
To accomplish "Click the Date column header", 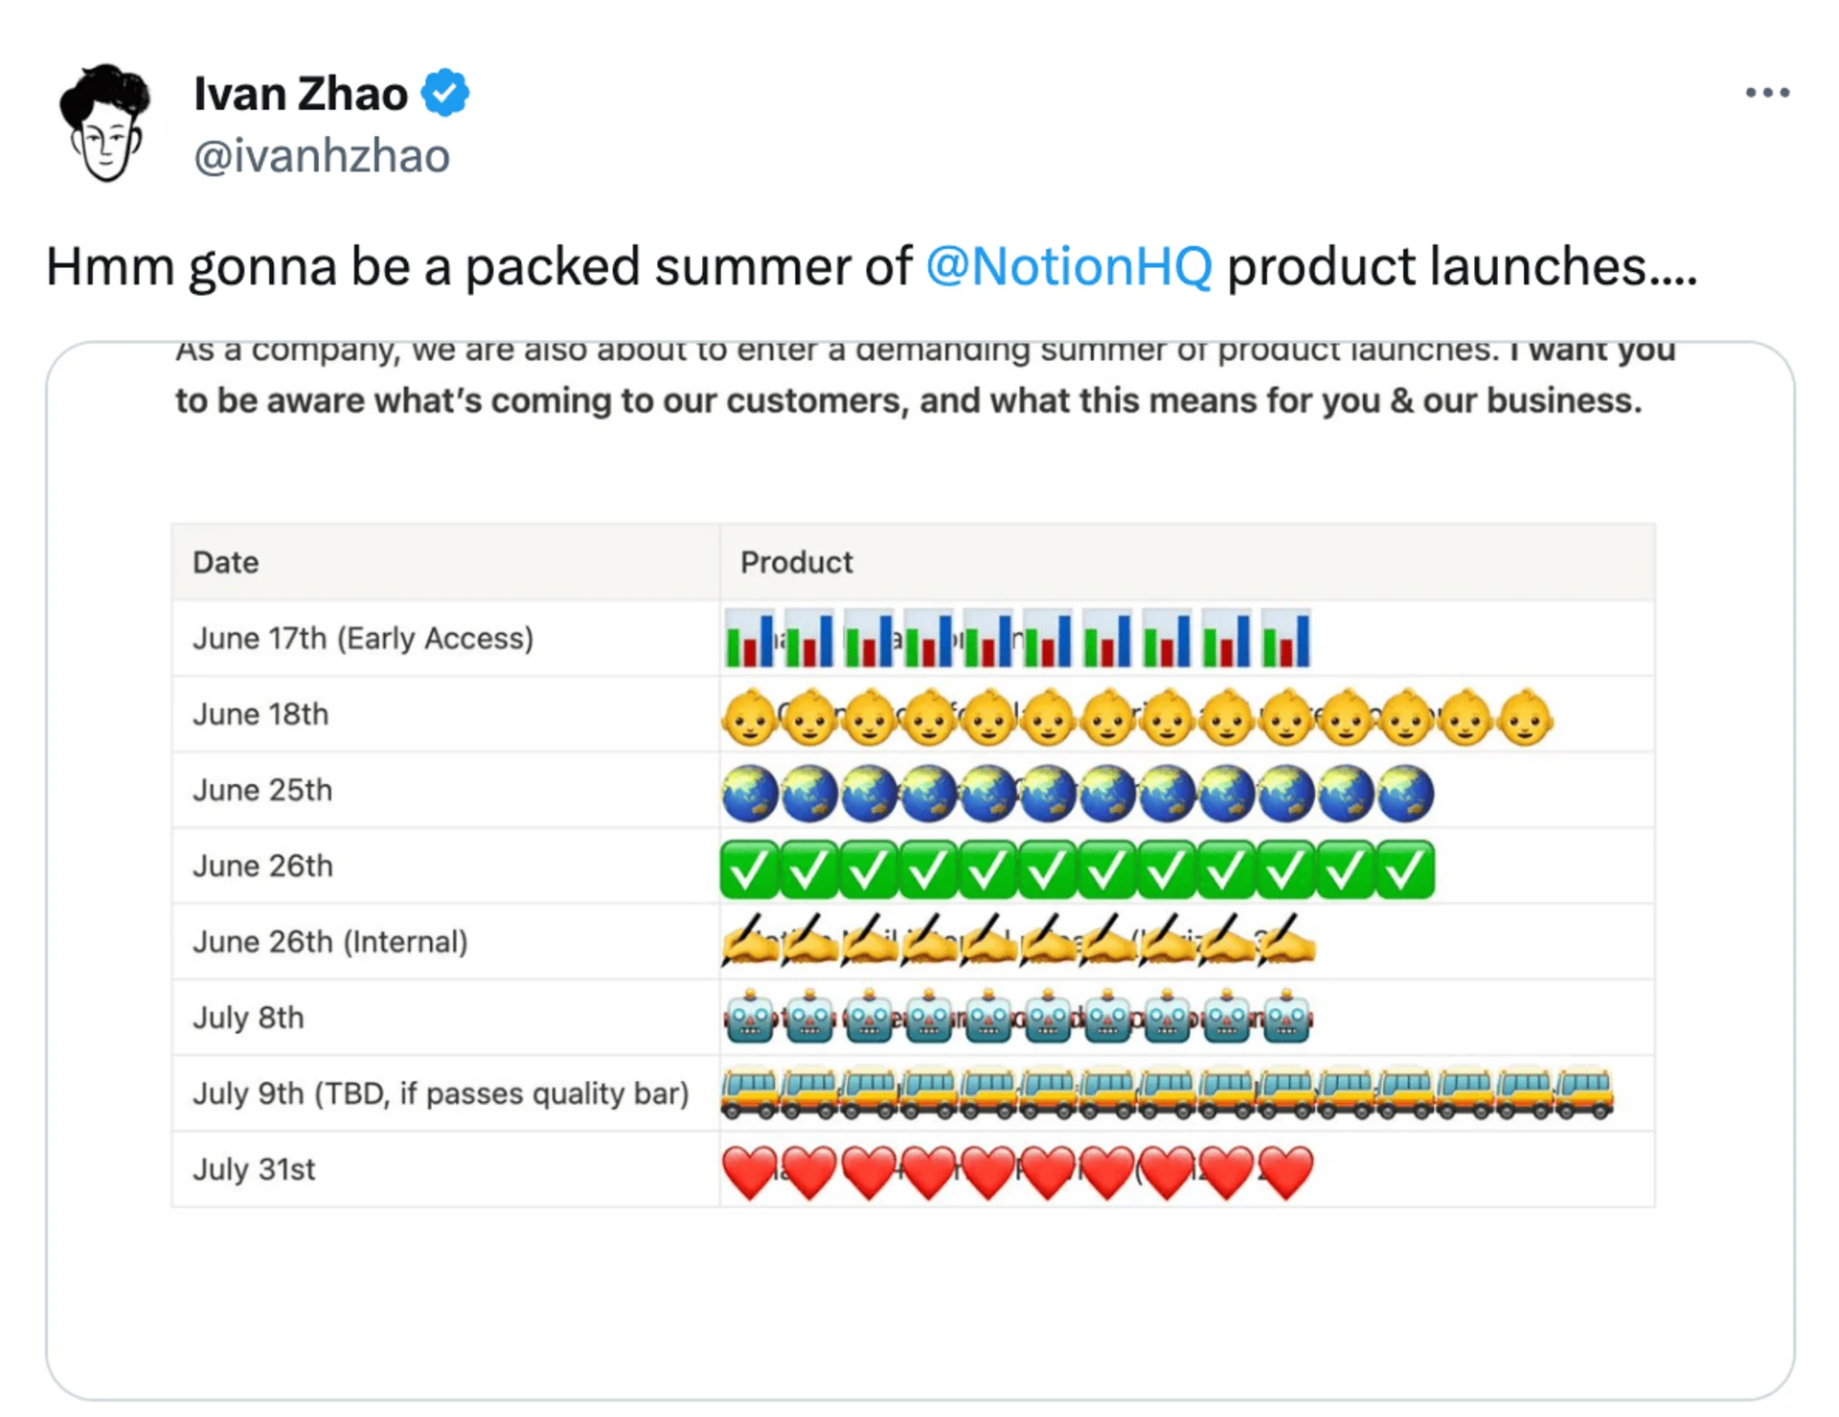I will (225, 563).
